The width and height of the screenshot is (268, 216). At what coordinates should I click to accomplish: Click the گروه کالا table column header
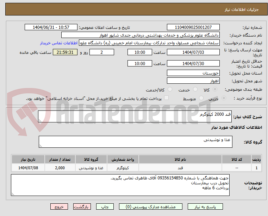pyautogui.click(x=91, y=159)
